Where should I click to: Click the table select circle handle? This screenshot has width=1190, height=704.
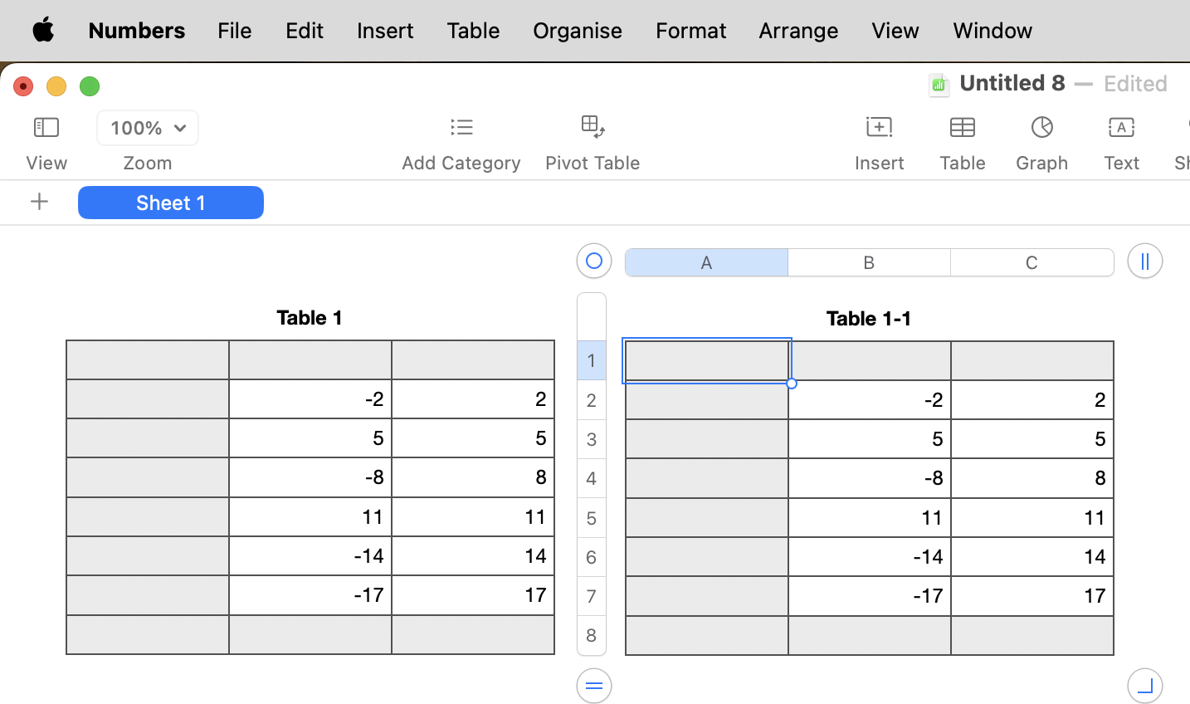pos(593,261)
